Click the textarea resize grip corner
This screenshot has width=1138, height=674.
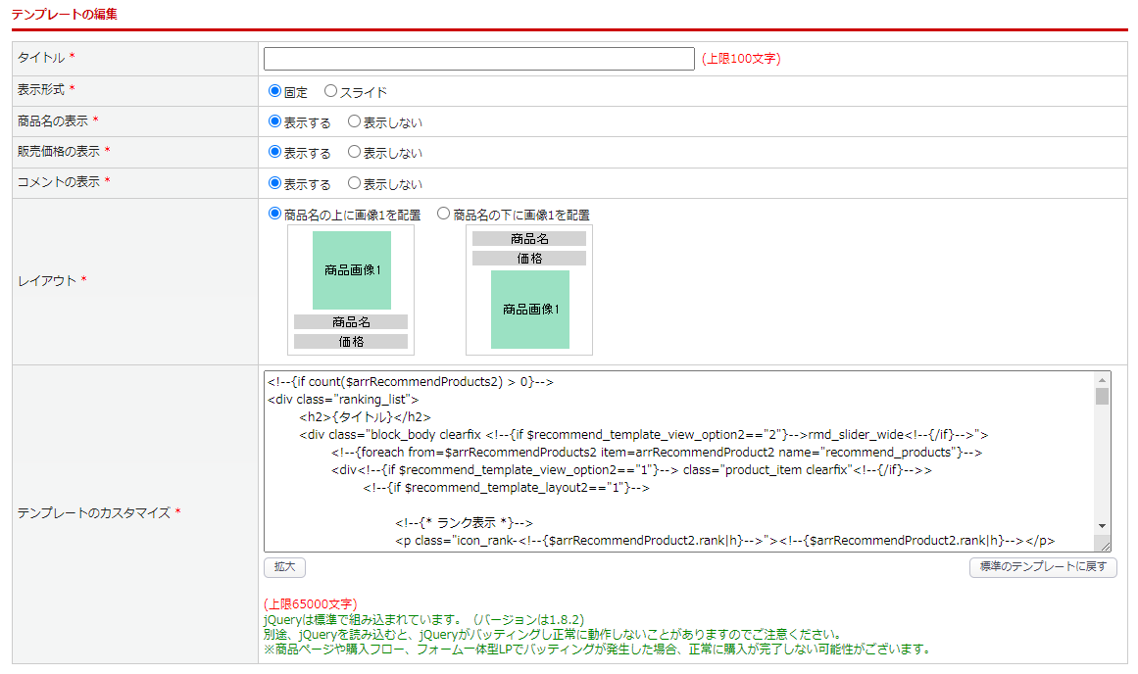pyautogui.click(x=1105, y=546)
